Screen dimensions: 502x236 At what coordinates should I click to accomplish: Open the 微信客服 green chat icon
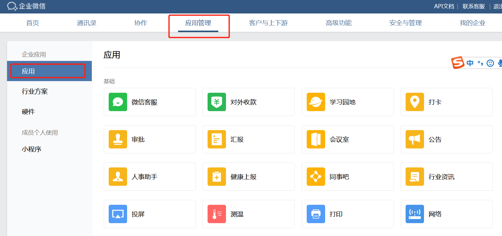click(x=118, y=102)
